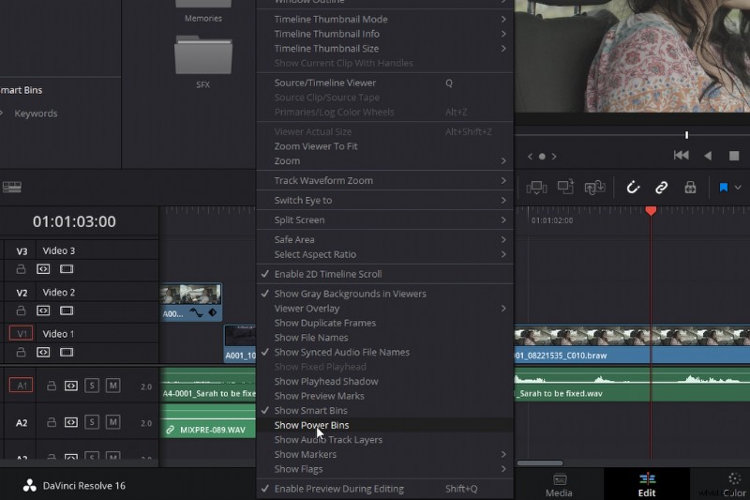Screen dimensions: 750x500
Task: Lock the Video 2 track
Action: tap(21, 311)
